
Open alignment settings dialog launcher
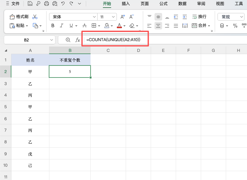[212, 31]
